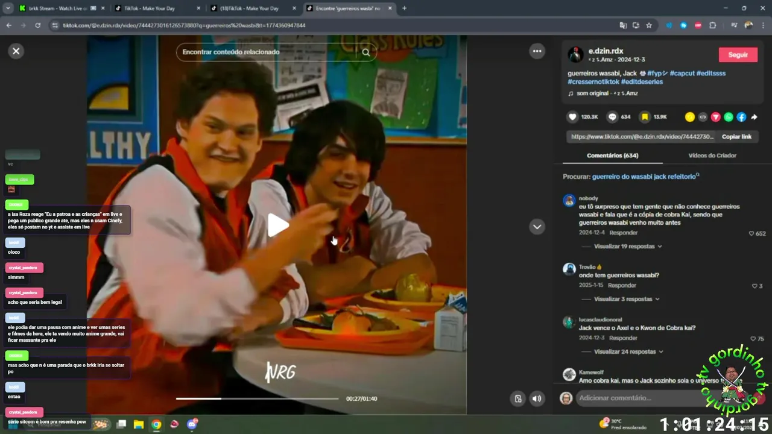Viewport: 772px width, 434px height.
Task: Like the video with the heart icon
Action: pyautogui.click(x=572, y=117)
